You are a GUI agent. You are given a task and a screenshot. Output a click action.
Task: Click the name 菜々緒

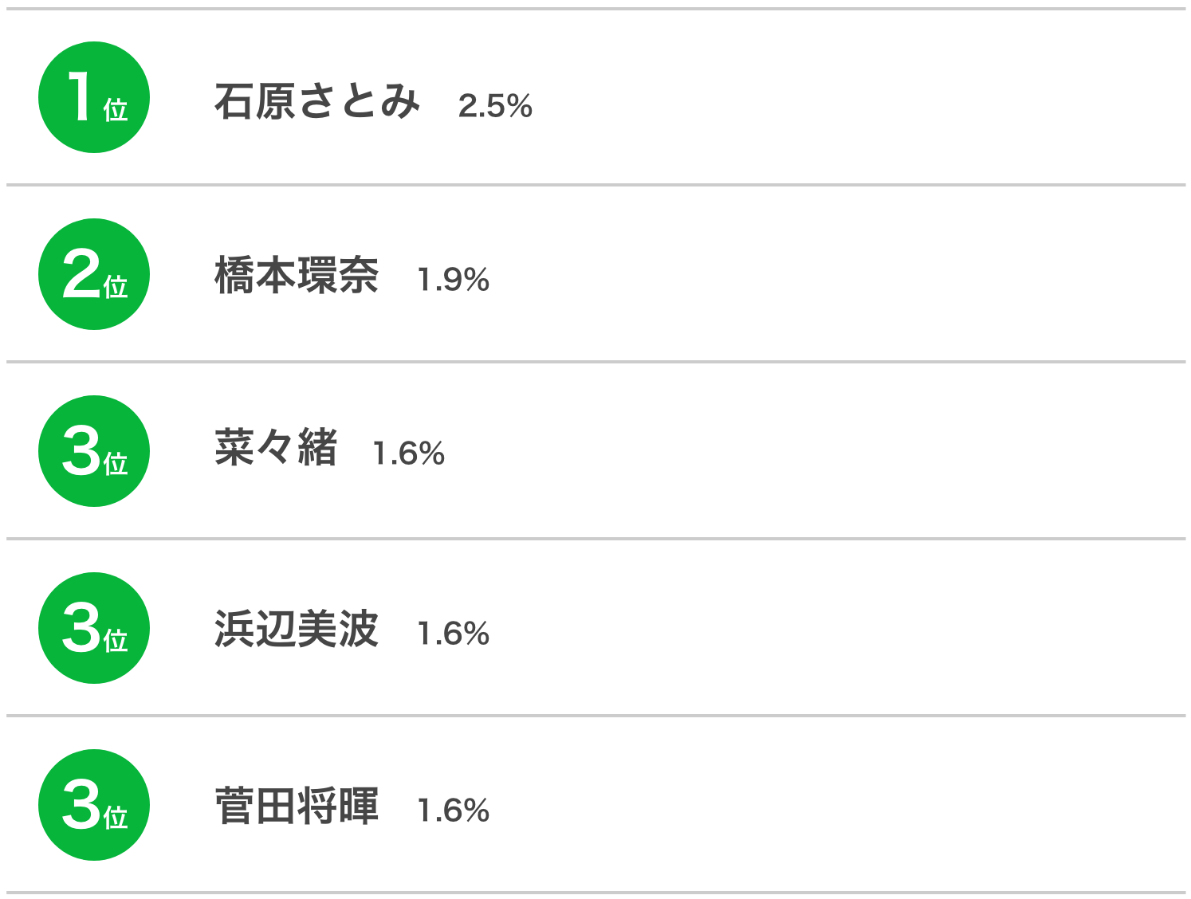[276, 447]
